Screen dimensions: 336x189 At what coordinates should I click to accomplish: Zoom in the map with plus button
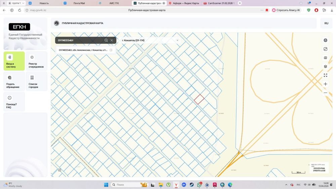point(325,84)
